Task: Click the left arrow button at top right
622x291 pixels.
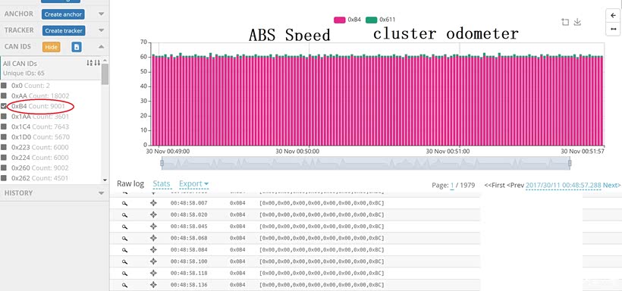Action: click(613, 15)
